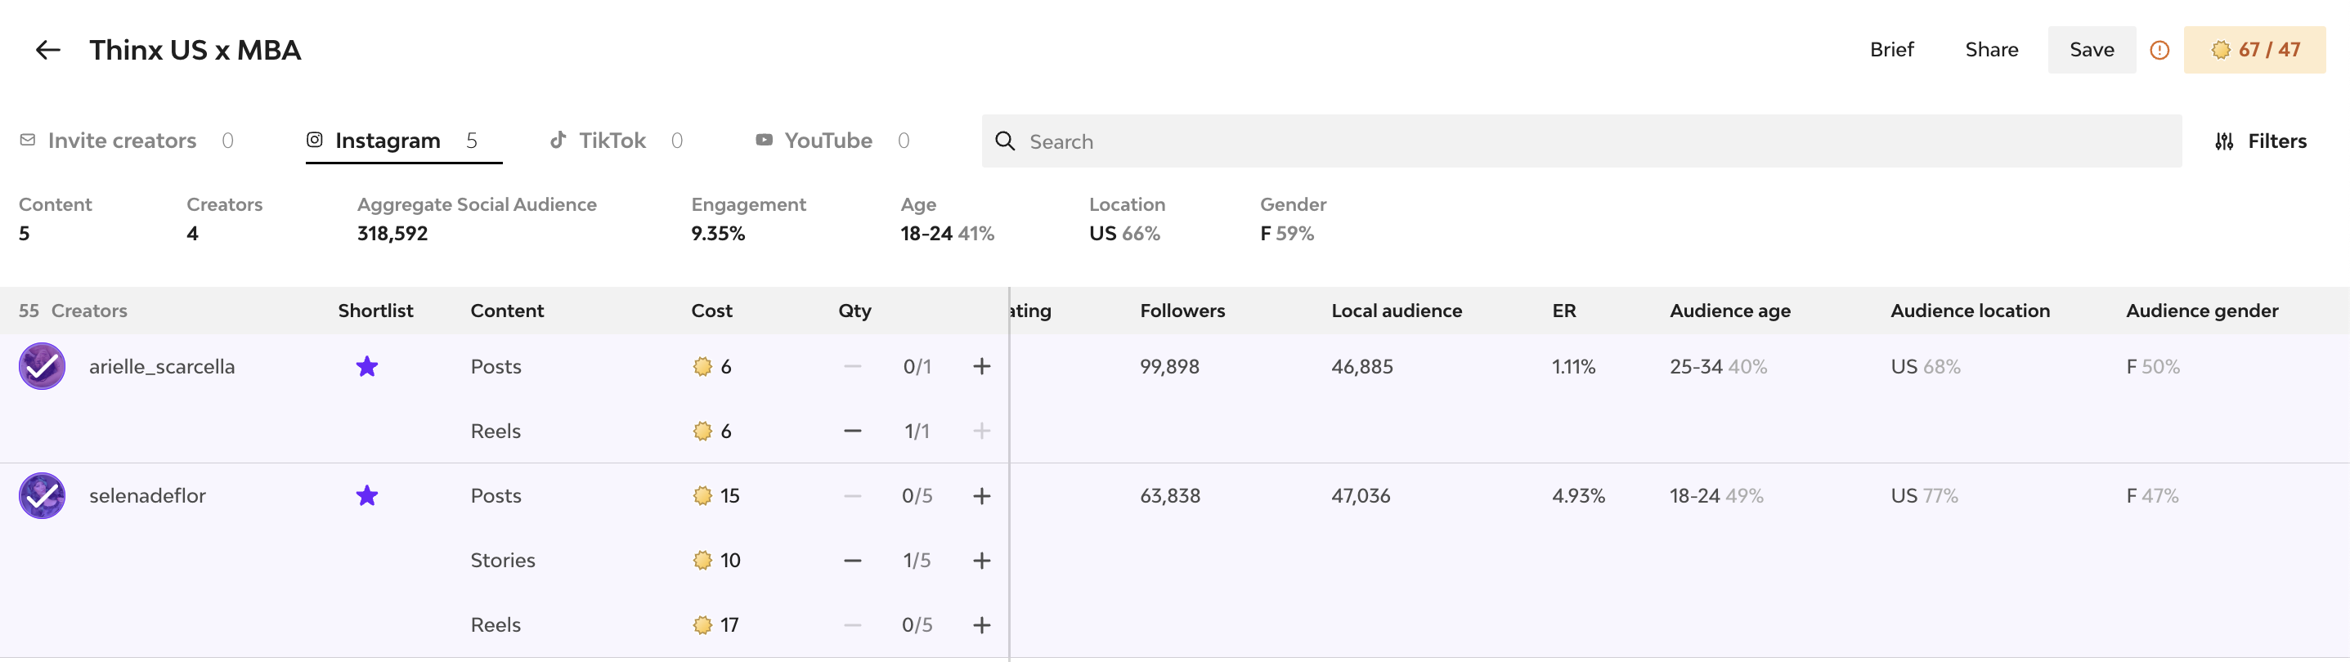Click the Audience location column header
The image size is (2350, 662).
(x=1970, y=311)
